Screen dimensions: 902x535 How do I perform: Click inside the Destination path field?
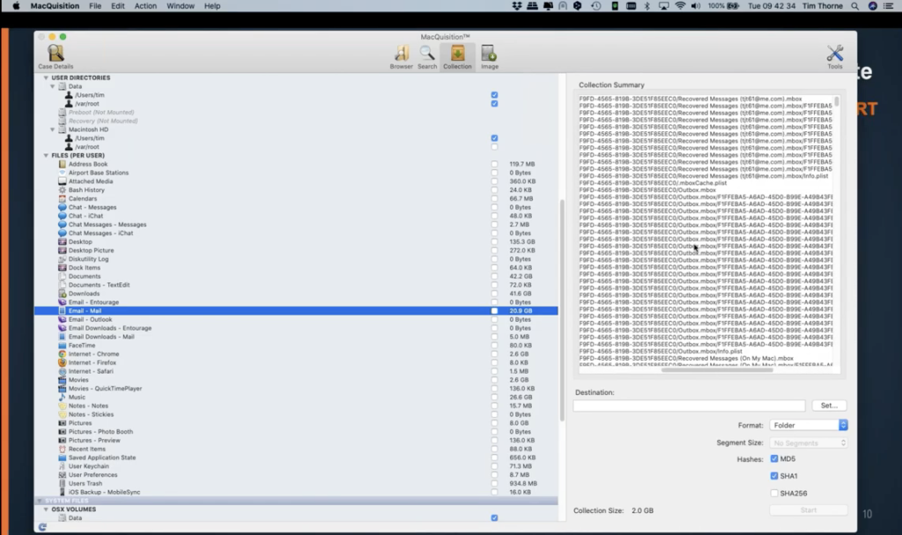click(x=689, y=406)
